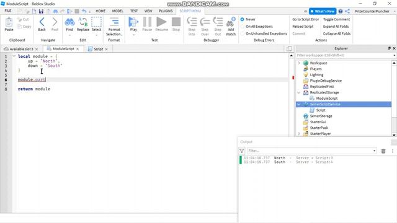Screen dimensions: 397x223
Task: Select Lighting in Explorer
Action: pyautogui.click(x=316, y=75)
